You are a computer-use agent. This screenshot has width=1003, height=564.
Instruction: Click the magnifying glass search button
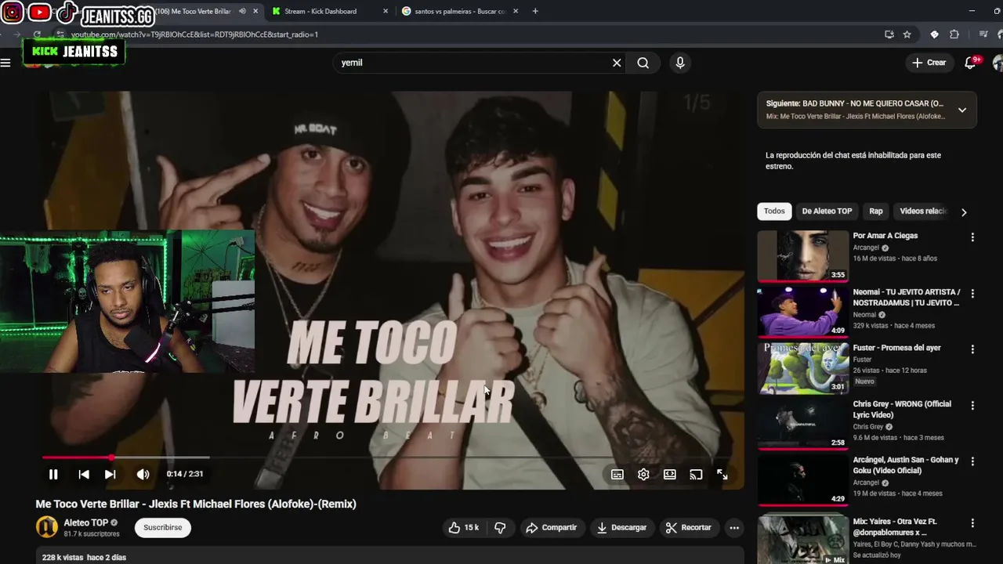pos(643,63)
